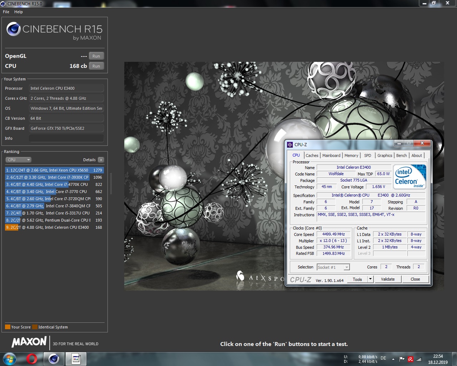Click the GFX Board field
Image resolution: width=457 pixels, height=366 pixels.
(x=66, y=128)
